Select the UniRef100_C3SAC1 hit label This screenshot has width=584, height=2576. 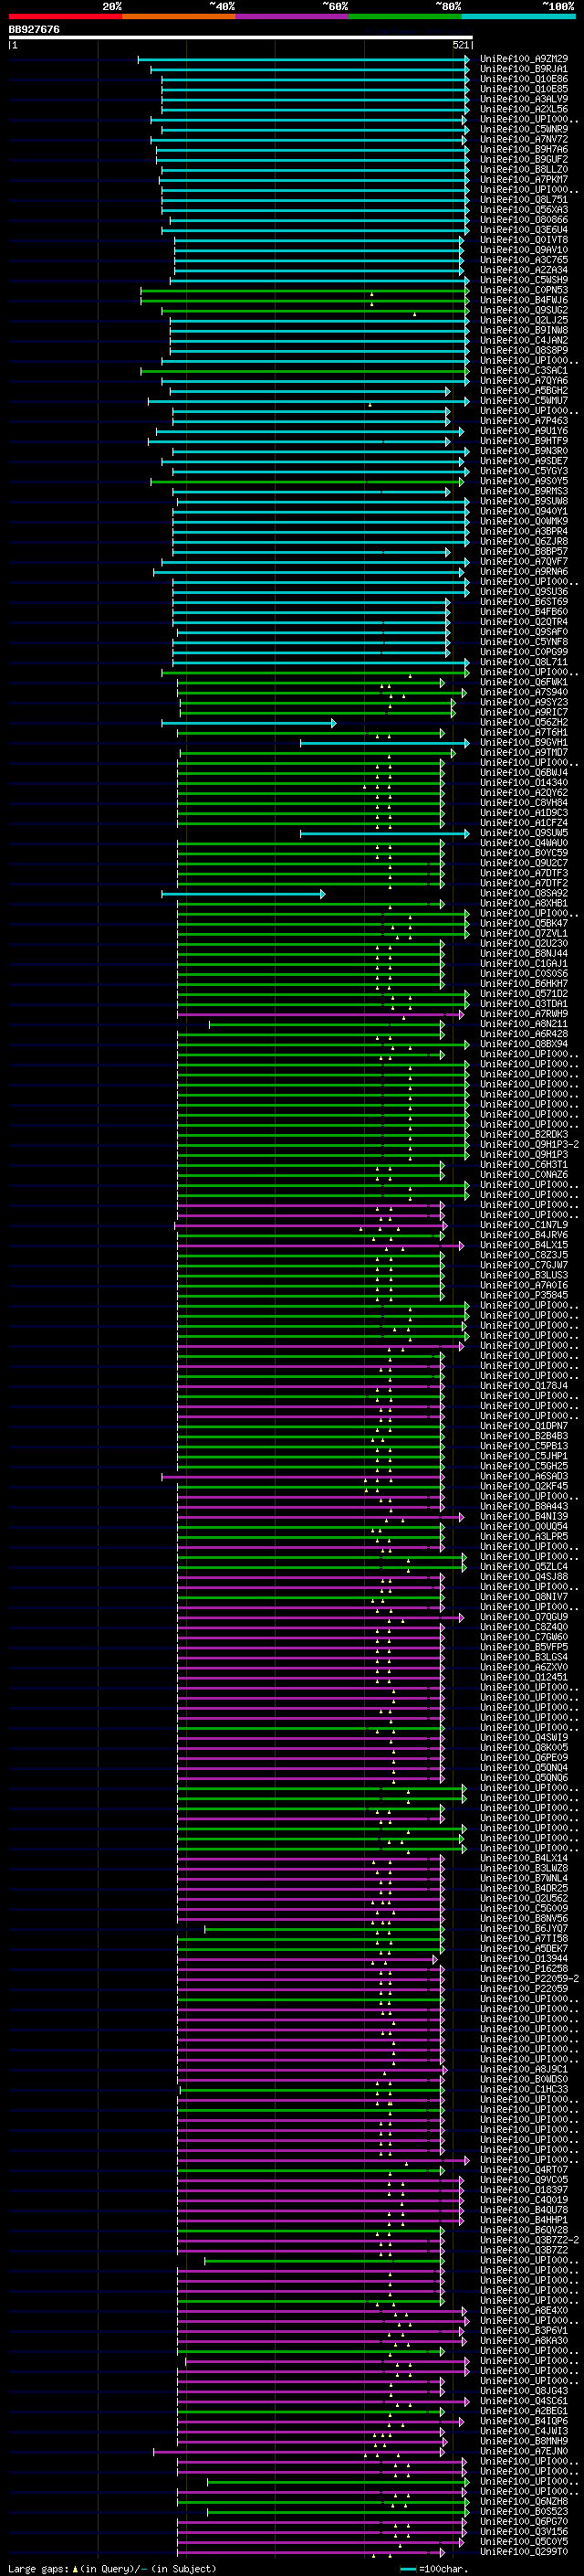point(524,370)
